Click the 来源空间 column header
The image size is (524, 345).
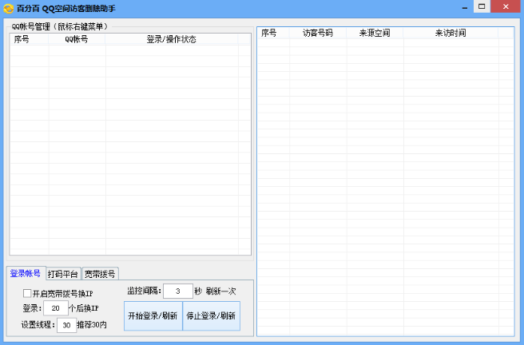tap(375, 33)
